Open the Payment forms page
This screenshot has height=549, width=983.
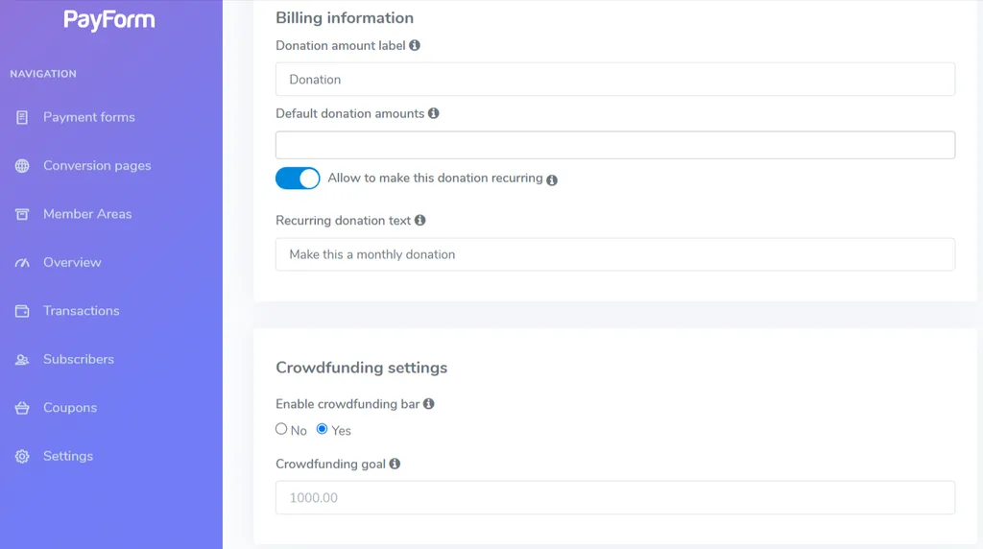tap(89, 117)
